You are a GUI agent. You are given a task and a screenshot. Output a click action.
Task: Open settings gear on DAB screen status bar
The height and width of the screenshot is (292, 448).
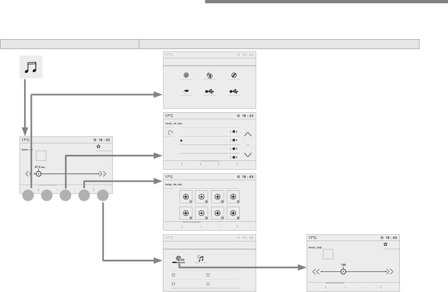pos(382,238)
